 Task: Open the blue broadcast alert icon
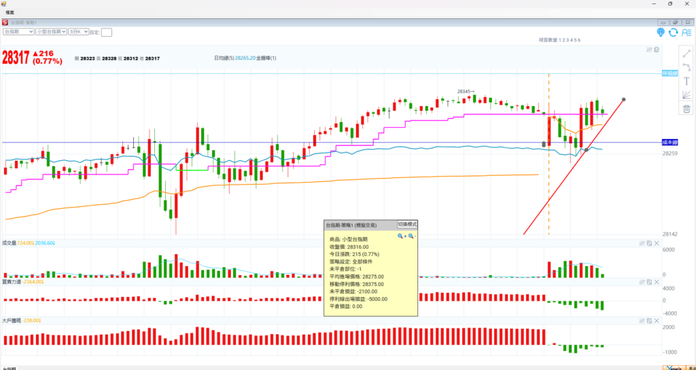[x=660, y=32]
